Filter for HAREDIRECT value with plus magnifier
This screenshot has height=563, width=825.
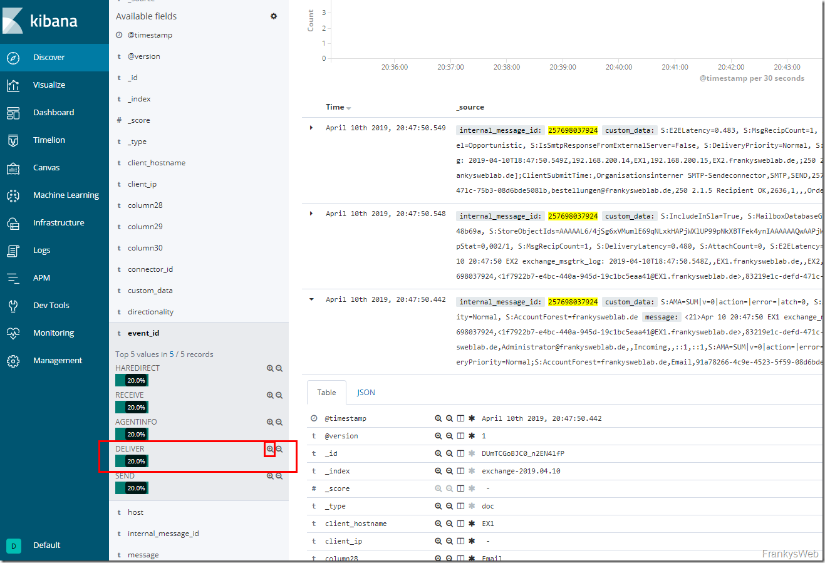[270, 368]
